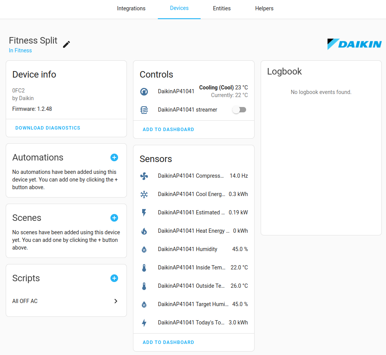Click the 22.0 °C inside temperature value

tap(239, 267)
